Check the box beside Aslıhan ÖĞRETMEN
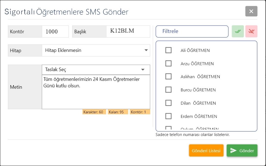 168,77
